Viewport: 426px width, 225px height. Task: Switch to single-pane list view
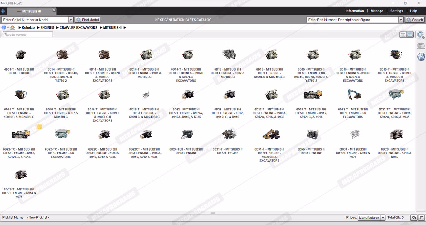[403, 35]
